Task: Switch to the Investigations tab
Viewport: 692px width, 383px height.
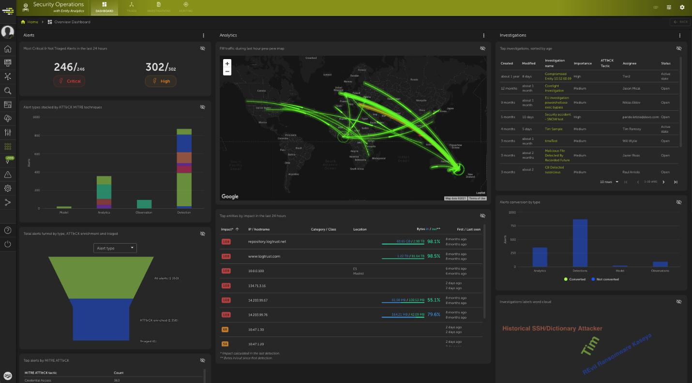Action: 159,7
